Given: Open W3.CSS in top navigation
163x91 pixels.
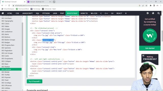Looking at the screenshot, I should coord(94,13).
